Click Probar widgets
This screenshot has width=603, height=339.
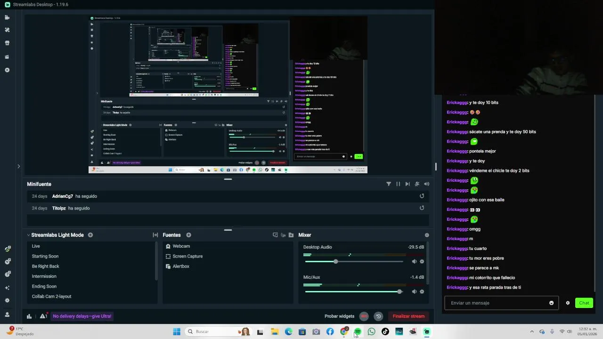339,316
